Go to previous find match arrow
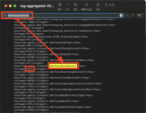The height and width of the screenshot is (113, 146). point(128,15)
